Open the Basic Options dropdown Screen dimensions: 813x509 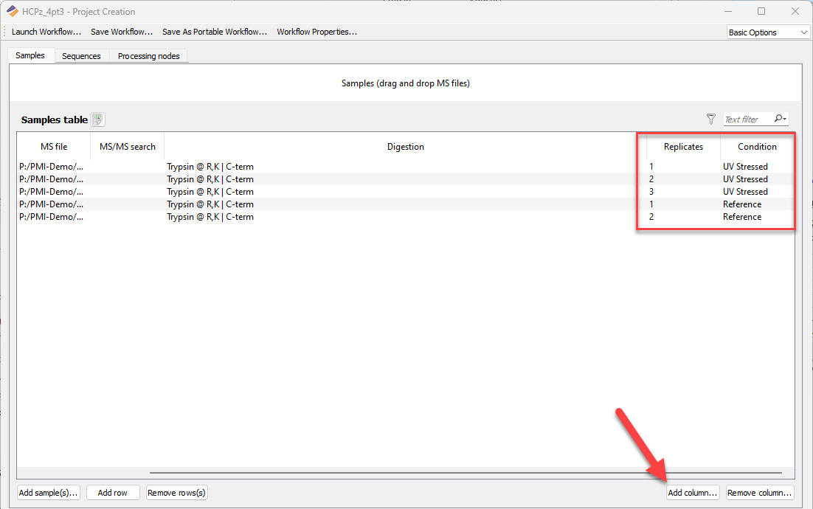click(767, 32)
